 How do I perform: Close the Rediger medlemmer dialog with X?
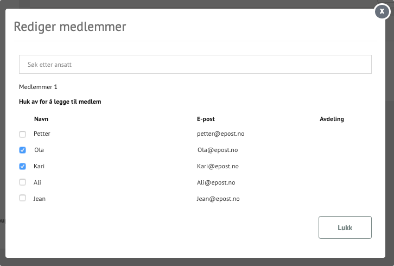tap(382, 11)
